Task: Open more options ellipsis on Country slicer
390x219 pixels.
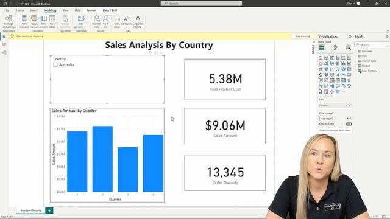Action: point(161,53)
